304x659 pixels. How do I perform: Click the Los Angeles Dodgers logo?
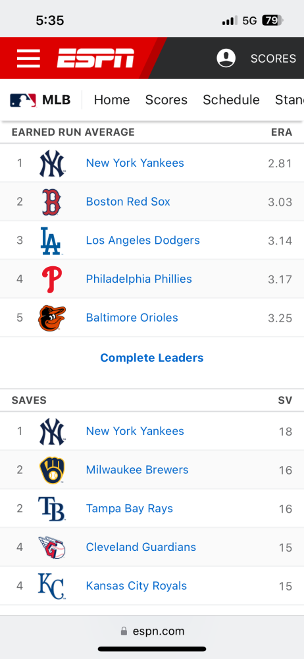click(51, 241)
